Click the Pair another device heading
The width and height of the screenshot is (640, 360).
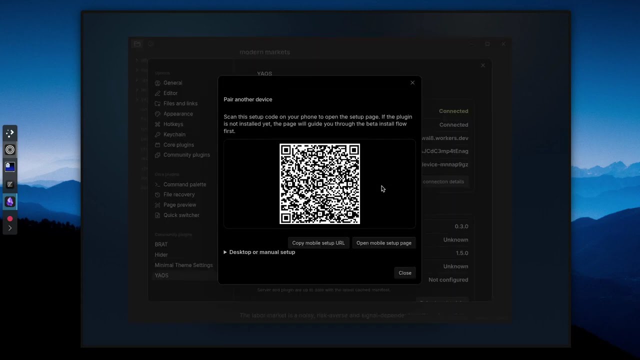click(248, 99)
